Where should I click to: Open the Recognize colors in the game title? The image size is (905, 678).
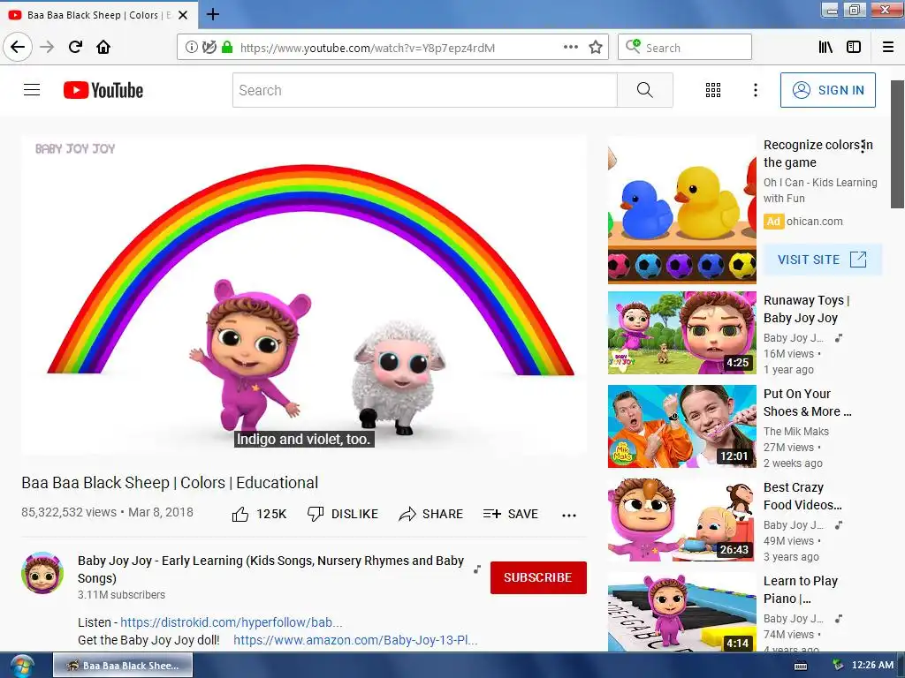click(x=818, y=154)
